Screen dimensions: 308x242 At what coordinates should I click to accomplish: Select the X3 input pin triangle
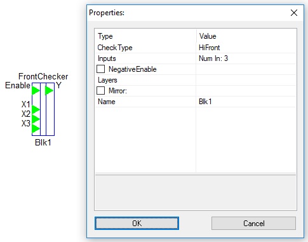(x=36, y=128)
